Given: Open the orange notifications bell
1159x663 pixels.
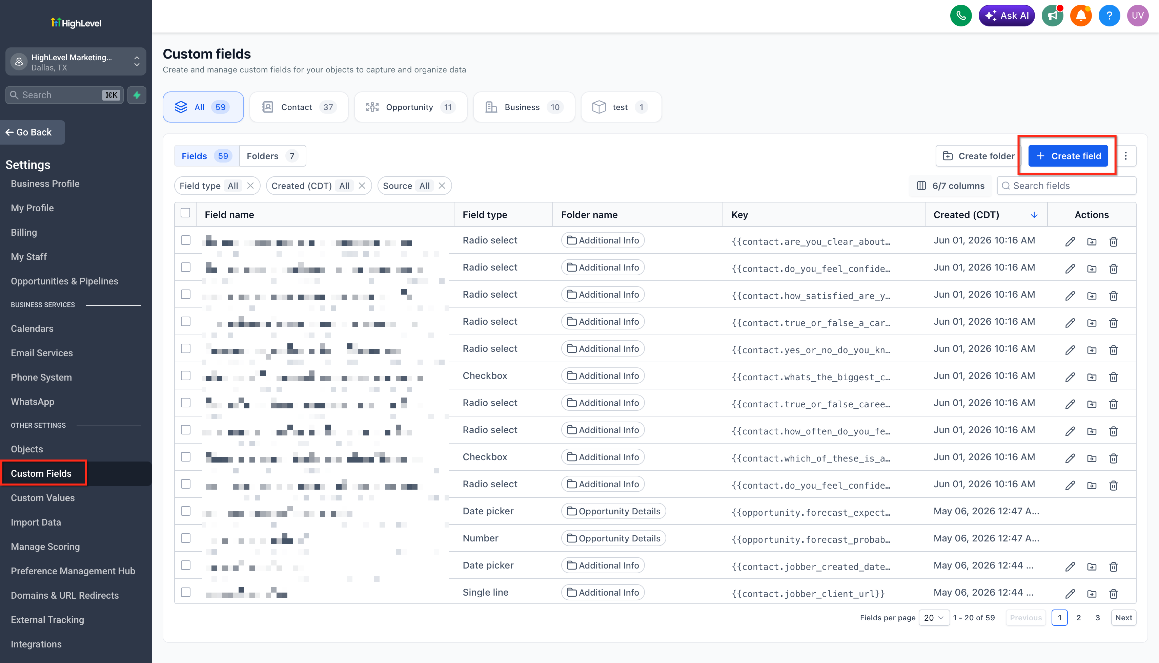Looking at the screenshot, I should [1081, 16].
